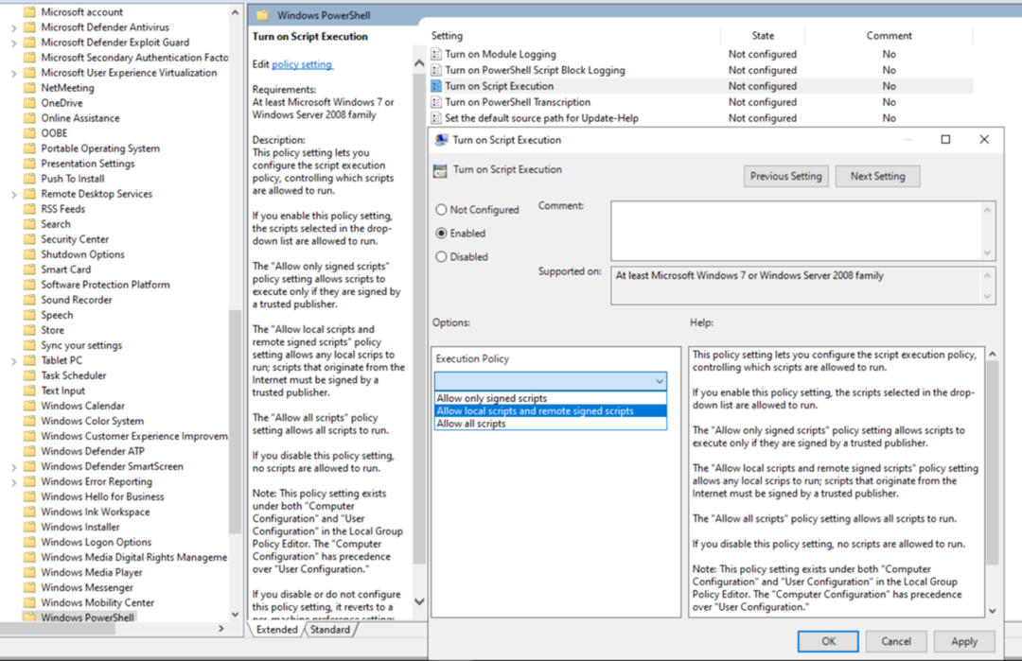
Task: Click the Smart Card folder icon
Action: (29, 270)
